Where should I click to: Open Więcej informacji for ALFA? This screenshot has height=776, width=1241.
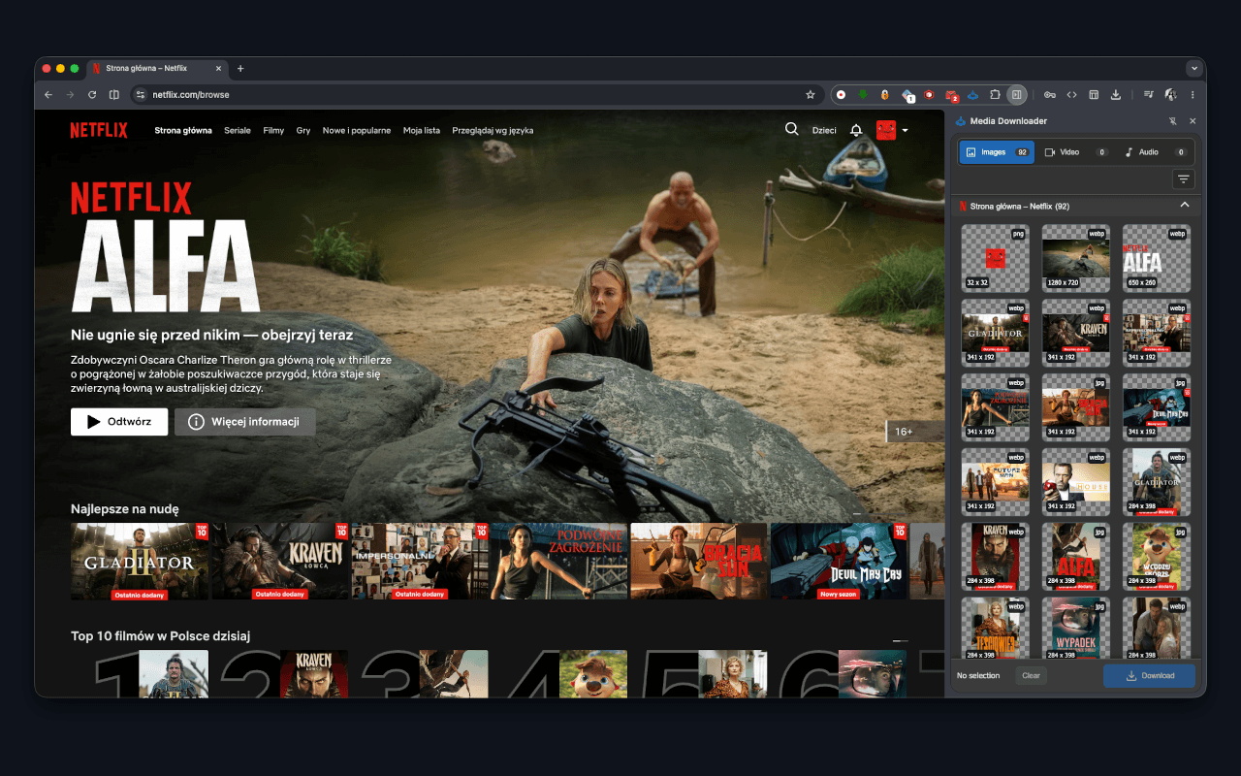tap(244, 422)
